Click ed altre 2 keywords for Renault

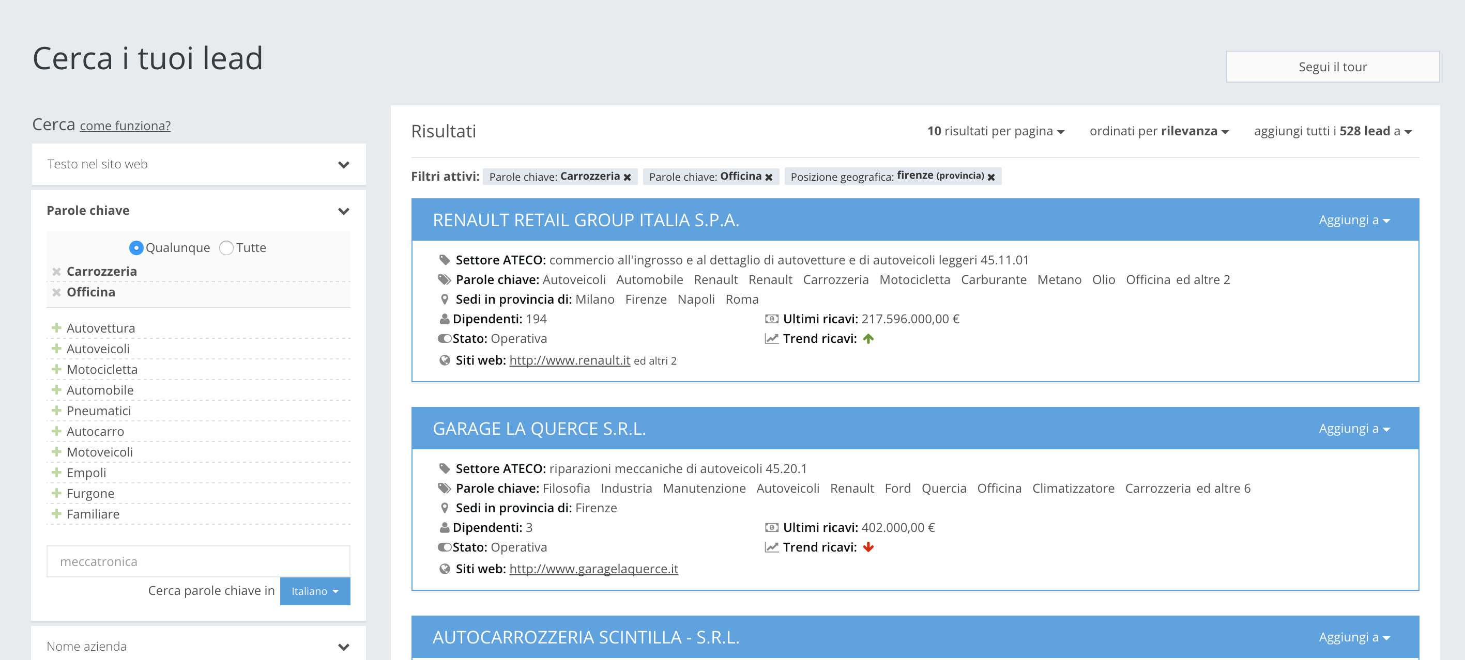1203,279
